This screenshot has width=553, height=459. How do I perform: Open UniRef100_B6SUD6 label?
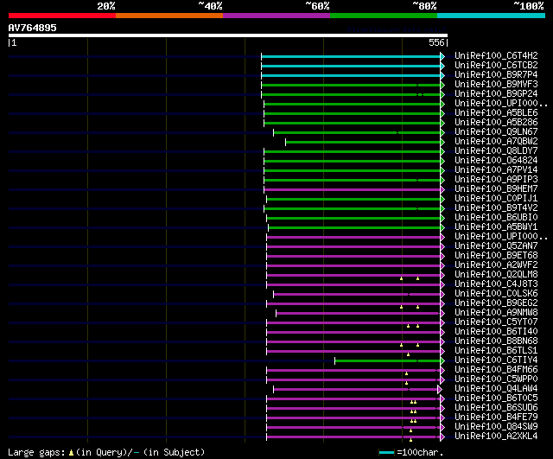[496, 408]
